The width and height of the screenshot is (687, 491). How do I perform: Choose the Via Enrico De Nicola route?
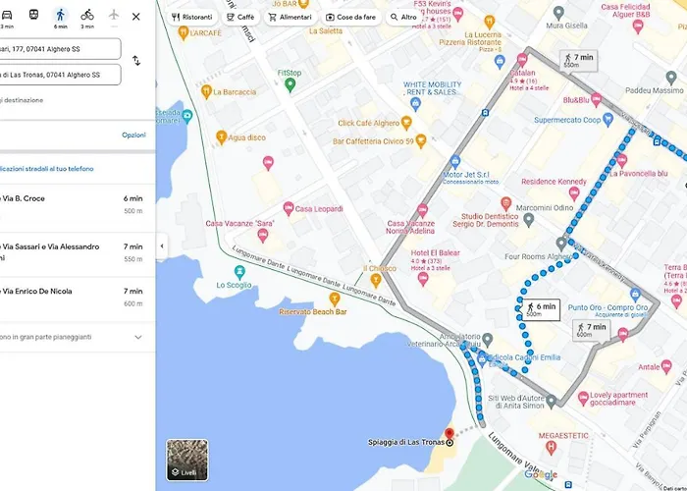78,300
